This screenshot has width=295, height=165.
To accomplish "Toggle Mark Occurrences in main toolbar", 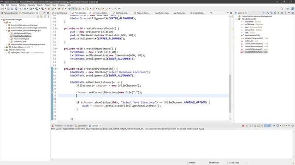I will [73, 9].
